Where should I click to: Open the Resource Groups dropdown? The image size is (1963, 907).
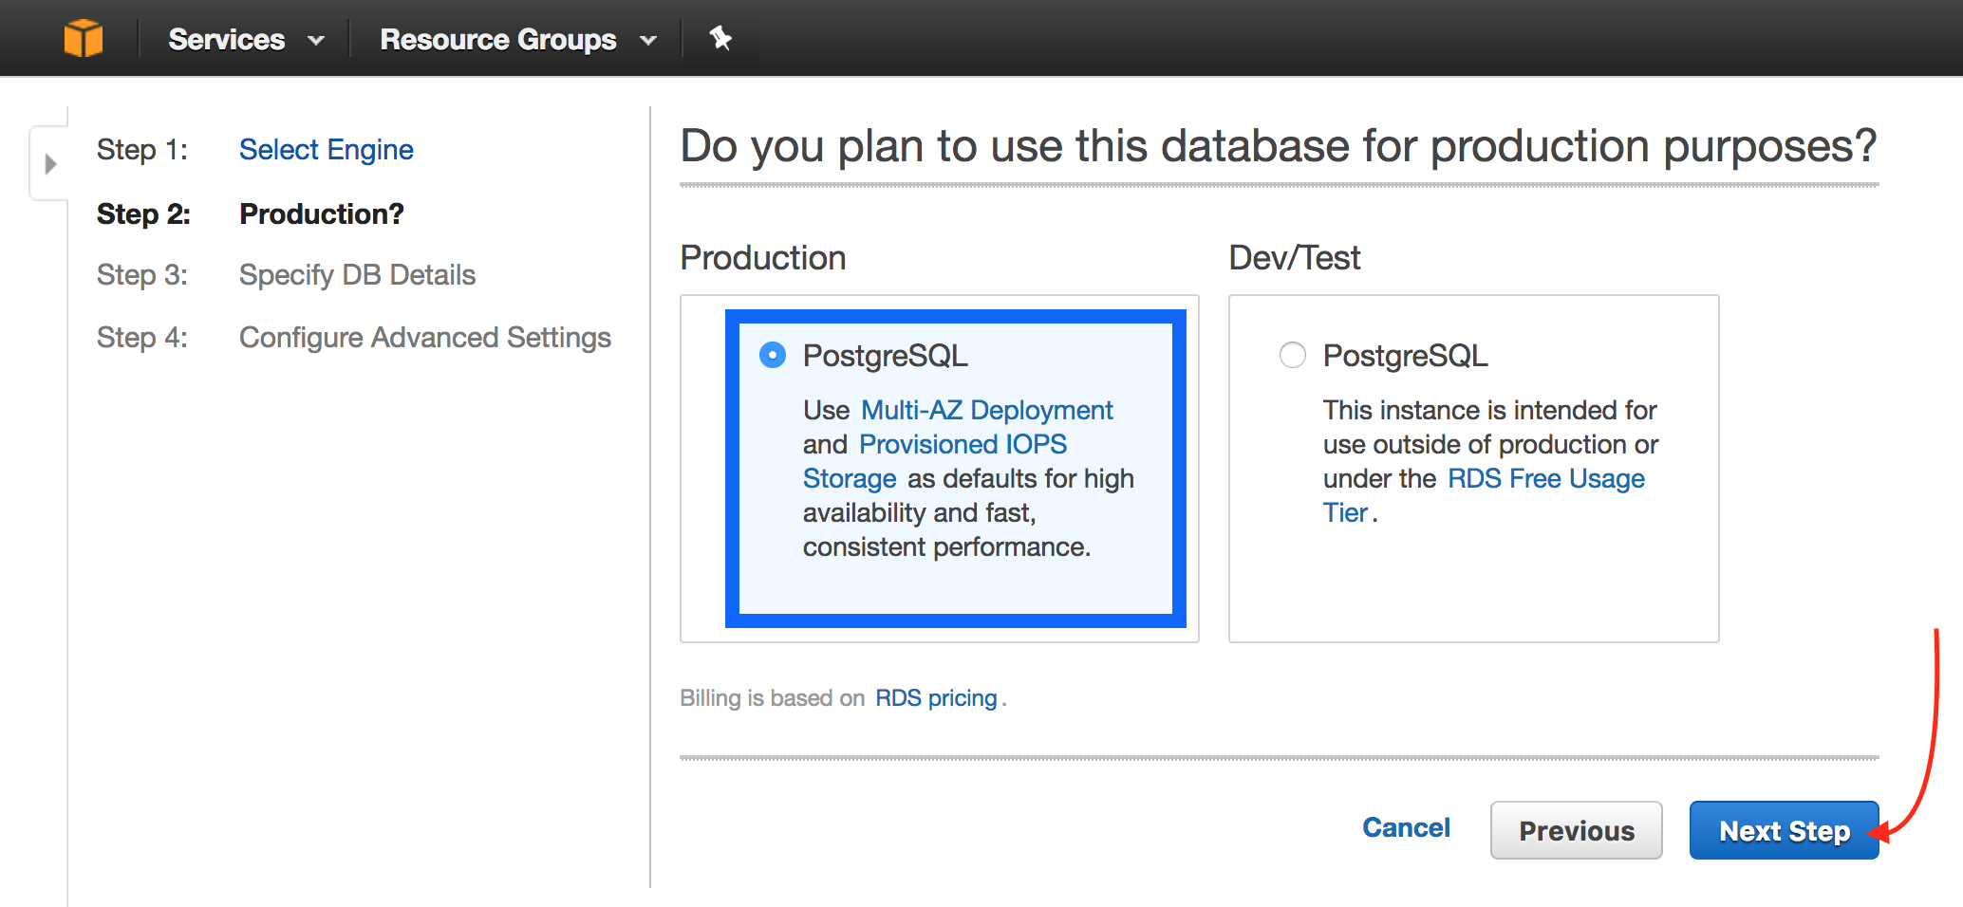click(518, 39)
